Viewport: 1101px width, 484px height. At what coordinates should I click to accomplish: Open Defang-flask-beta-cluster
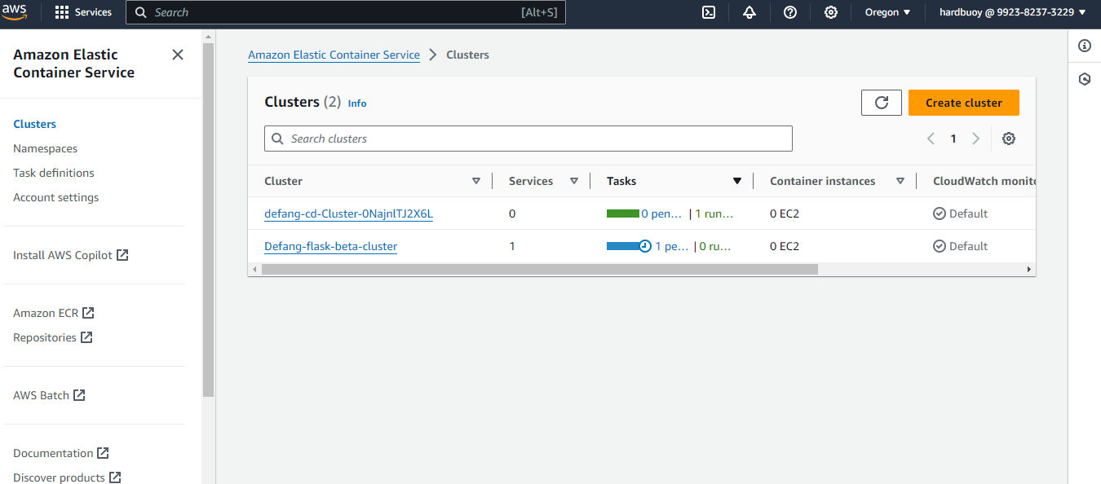pos(330,246)
